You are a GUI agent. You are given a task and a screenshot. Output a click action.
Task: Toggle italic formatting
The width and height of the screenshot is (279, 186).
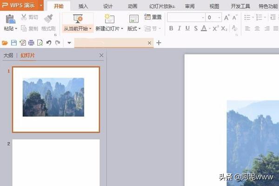[179, 28]
